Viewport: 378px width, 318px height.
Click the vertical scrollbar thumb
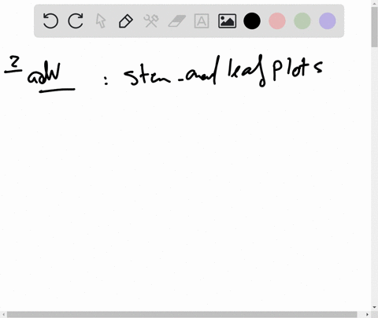click(x=374, y=28)
